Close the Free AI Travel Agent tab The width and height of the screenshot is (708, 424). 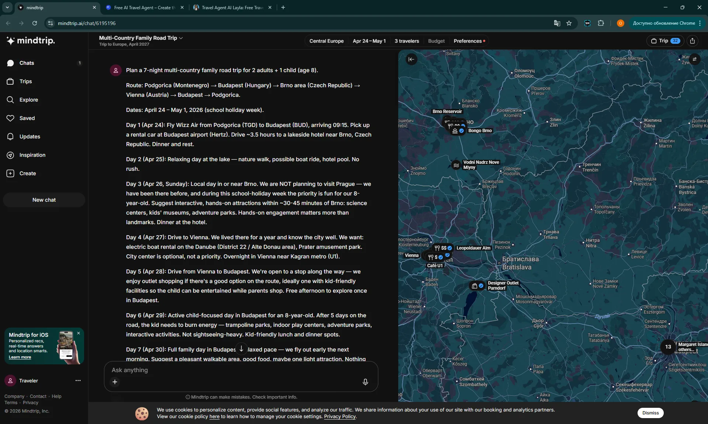pos(182,7)
